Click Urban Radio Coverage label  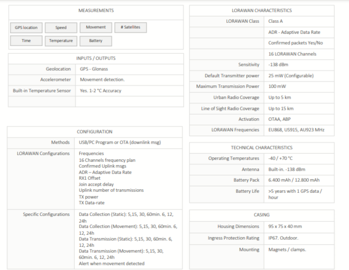point(236,98)
